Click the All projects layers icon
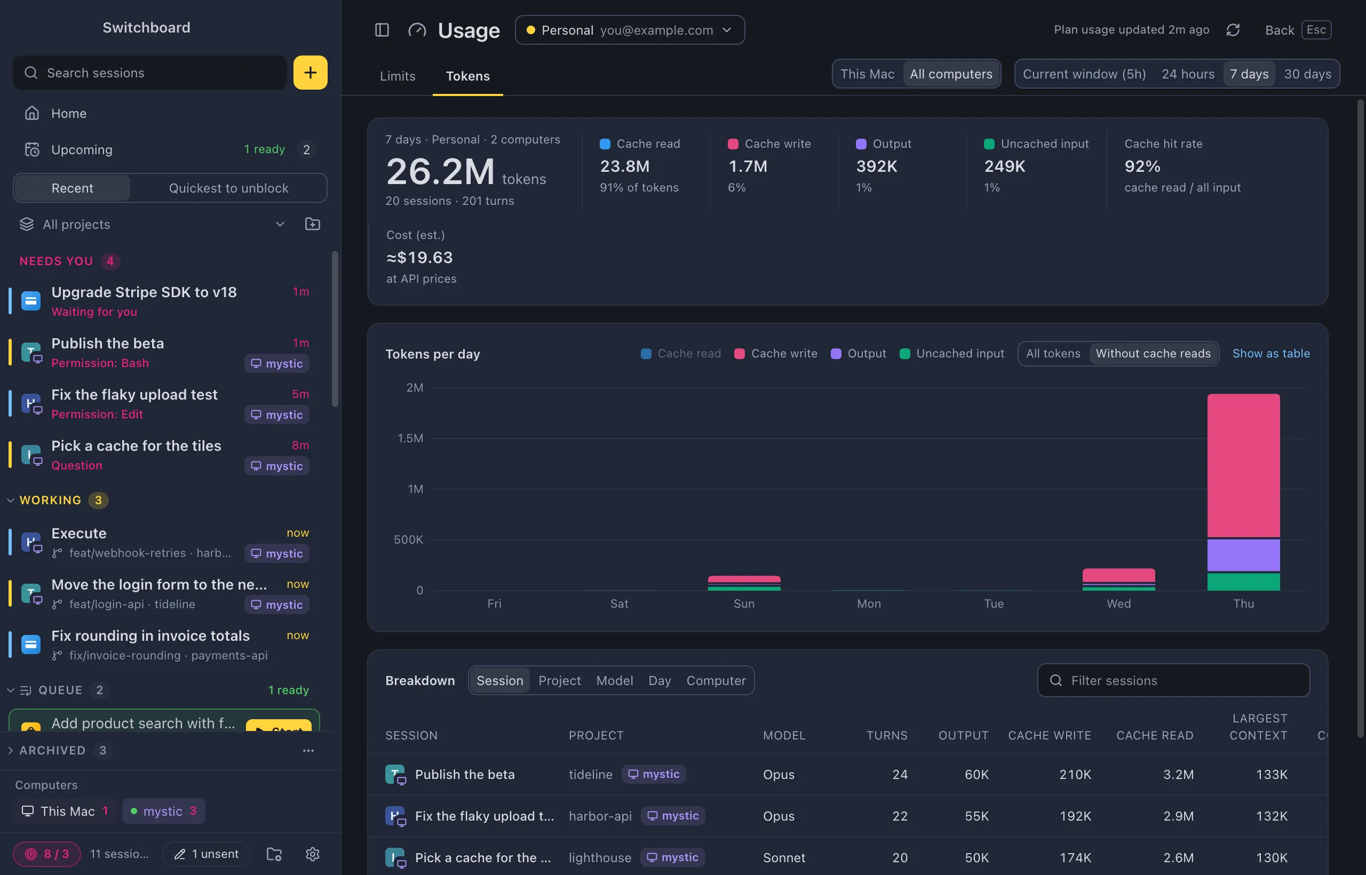This screenshot has width=1366, height=875. pyautogui.click(x=27, y=224)
